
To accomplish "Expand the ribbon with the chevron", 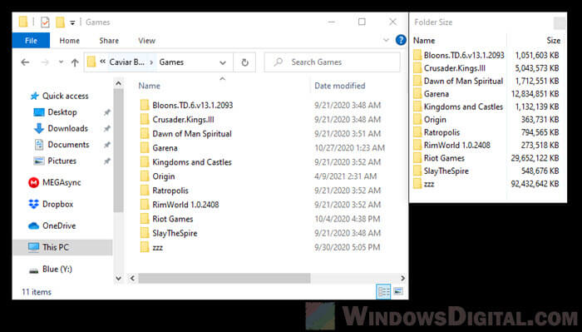I will click(386, 40).
